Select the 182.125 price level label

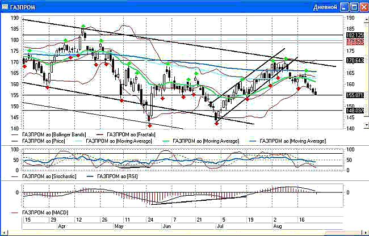tap(355, 35)
